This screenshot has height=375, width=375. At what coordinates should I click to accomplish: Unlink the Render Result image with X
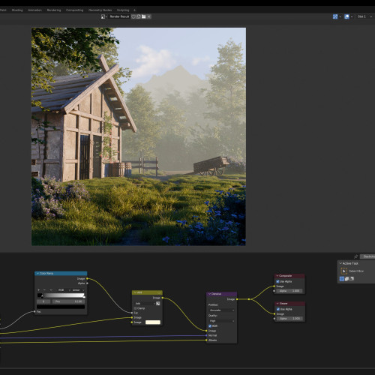click(148, 16)
